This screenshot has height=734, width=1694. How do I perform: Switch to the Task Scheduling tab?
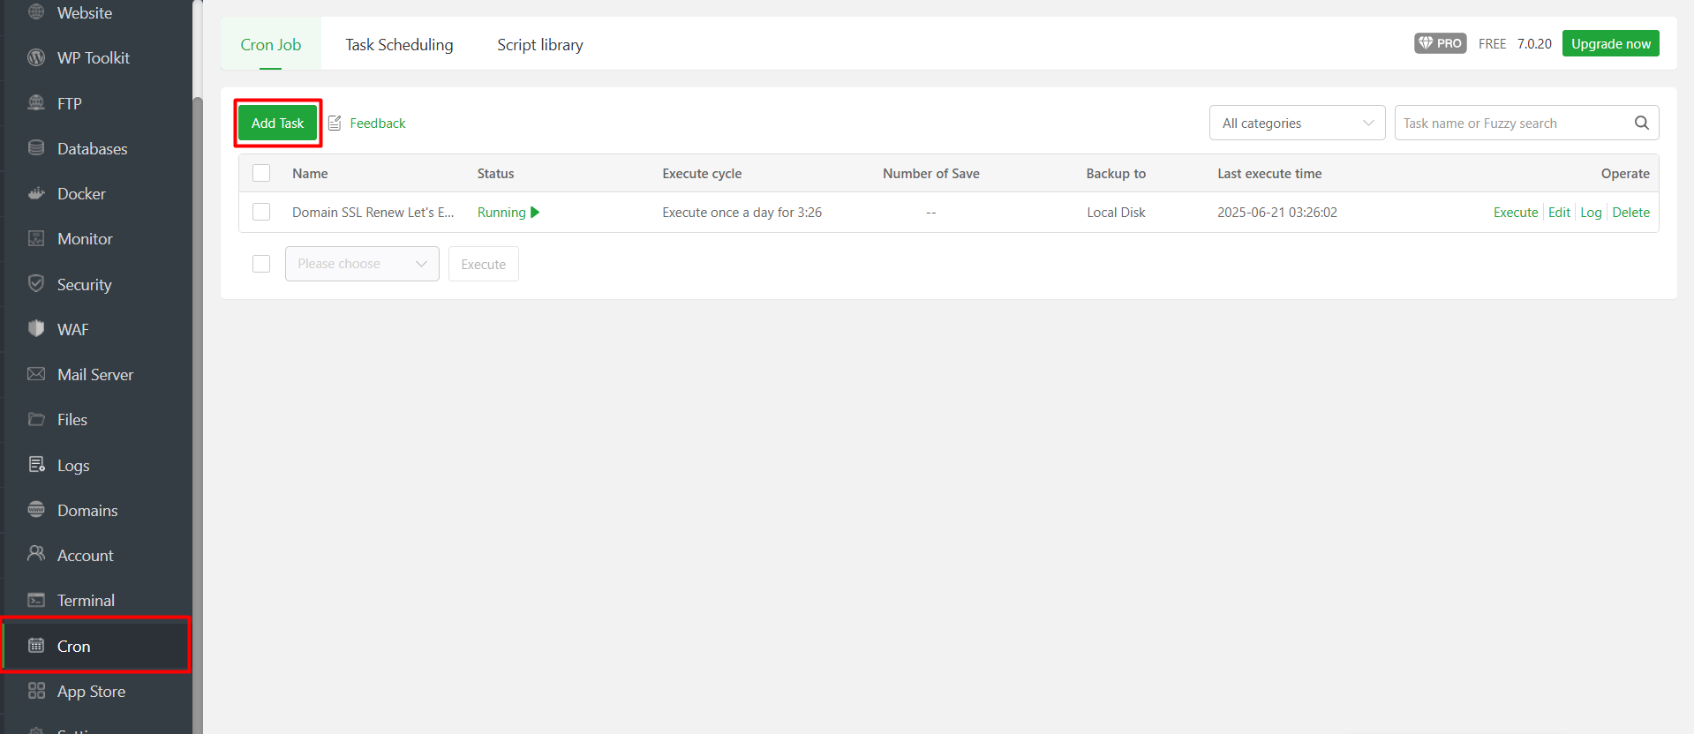pos(399,45)
